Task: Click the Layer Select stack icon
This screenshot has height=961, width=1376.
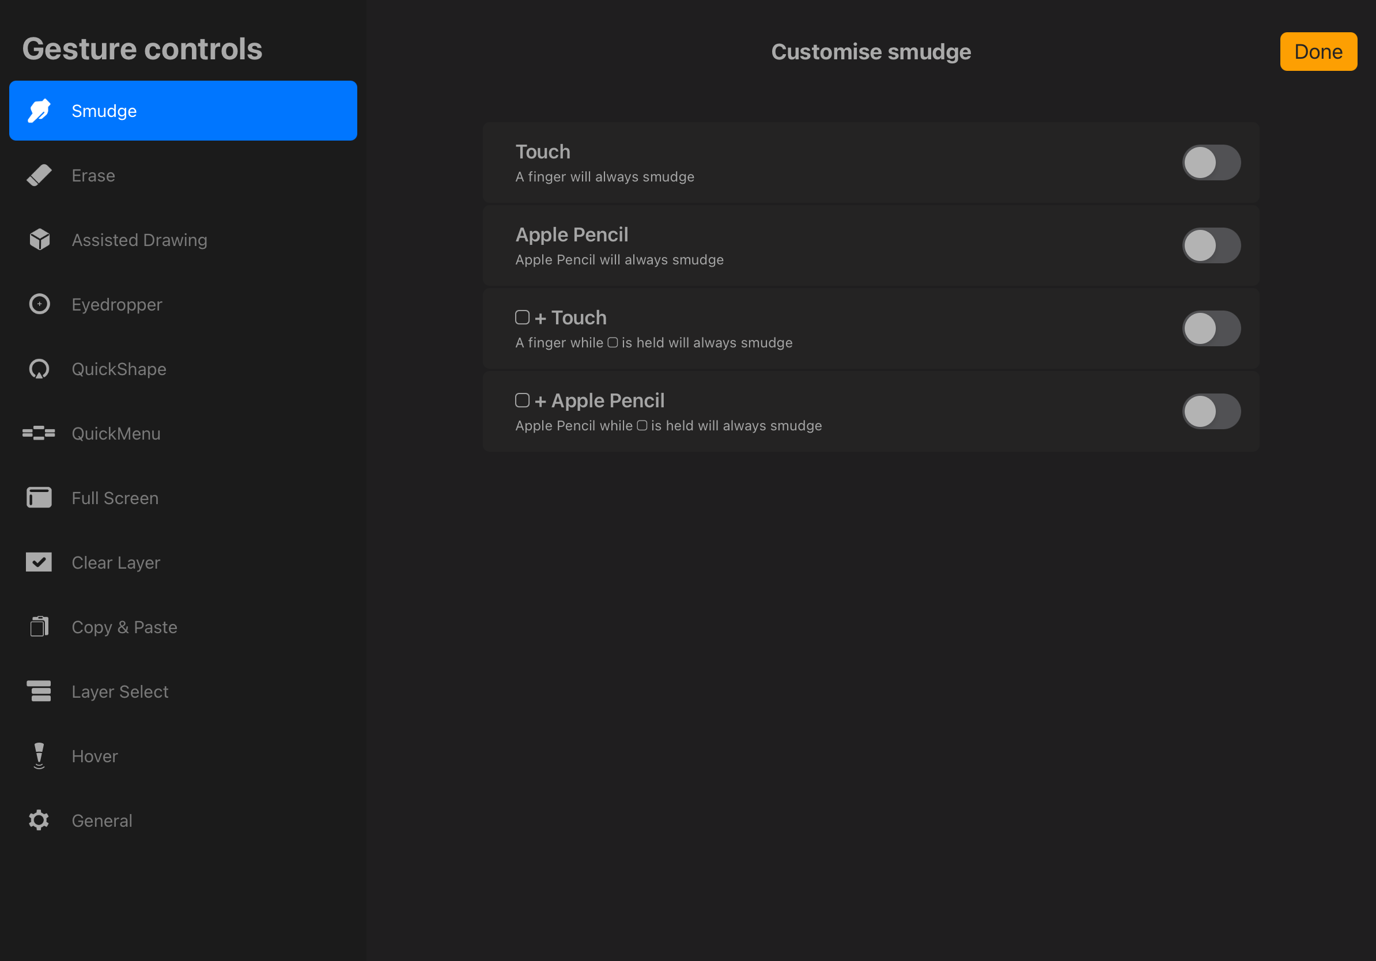Action: pos(40,691)
